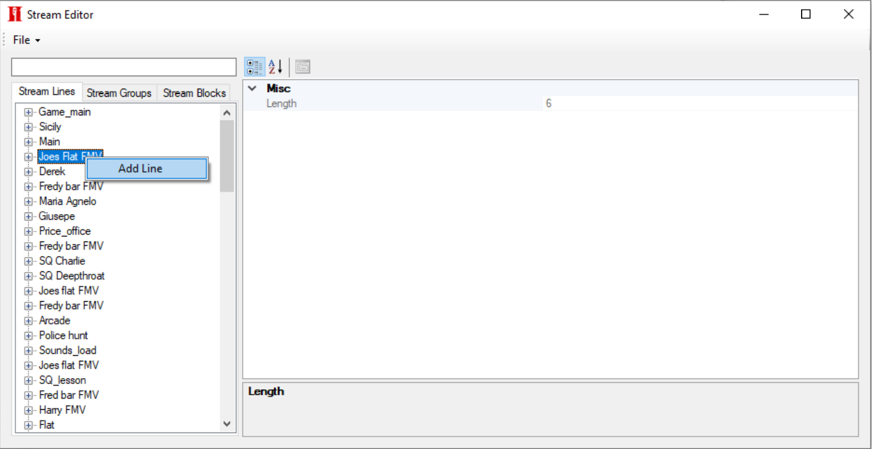This screenshot has height=449, width=872.
Task: Select the Maria Agnelo item
Action: pyautogui.click(x=68, y=202)
